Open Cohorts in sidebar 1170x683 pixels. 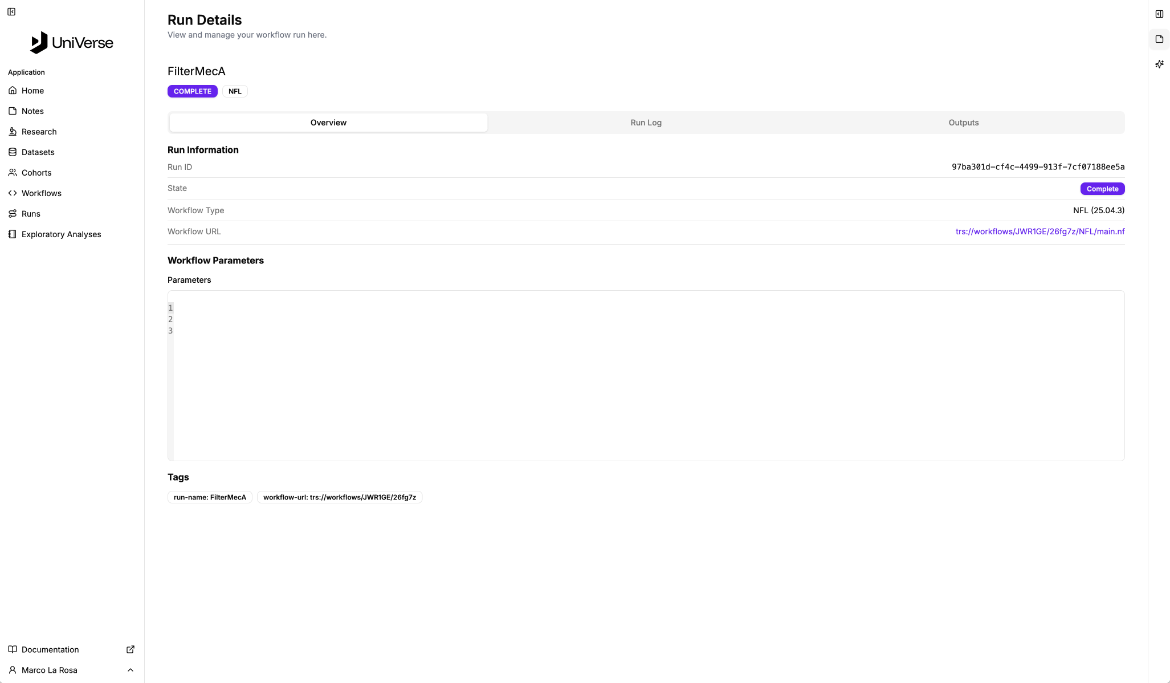(x=36, y=173)
